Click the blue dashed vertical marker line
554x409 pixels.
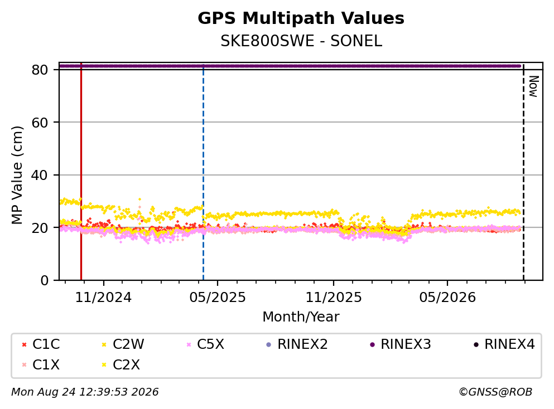click(204, 172)
